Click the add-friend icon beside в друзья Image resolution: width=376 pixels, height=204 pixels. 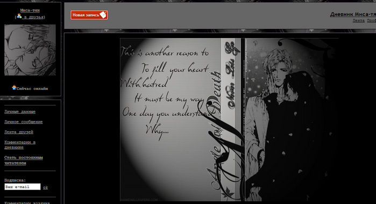click(19, 17)
